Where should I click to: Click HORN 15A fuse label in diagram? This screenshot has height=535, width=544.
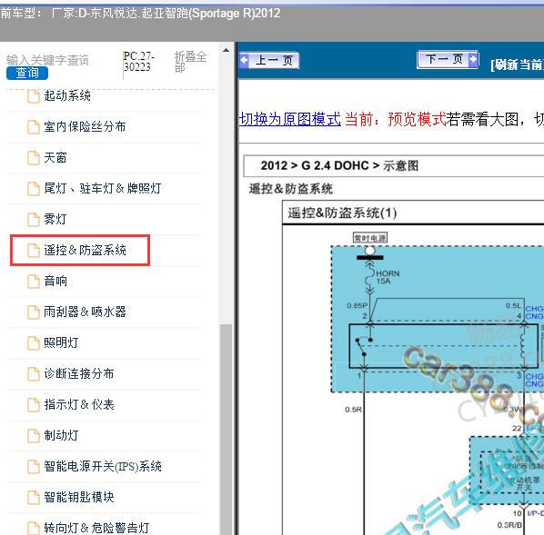tap(388, 277)
